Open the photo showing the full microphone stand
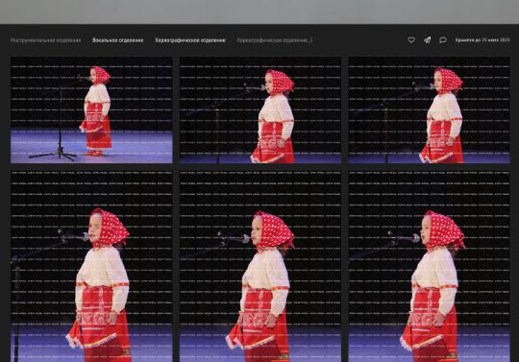The image size is (519, 362). (x=91, y=110)
